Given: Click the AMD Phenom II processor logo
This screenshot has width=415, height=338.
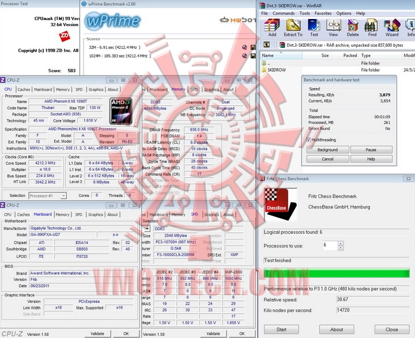Looking at the screenshot, I should click(120, 111).
